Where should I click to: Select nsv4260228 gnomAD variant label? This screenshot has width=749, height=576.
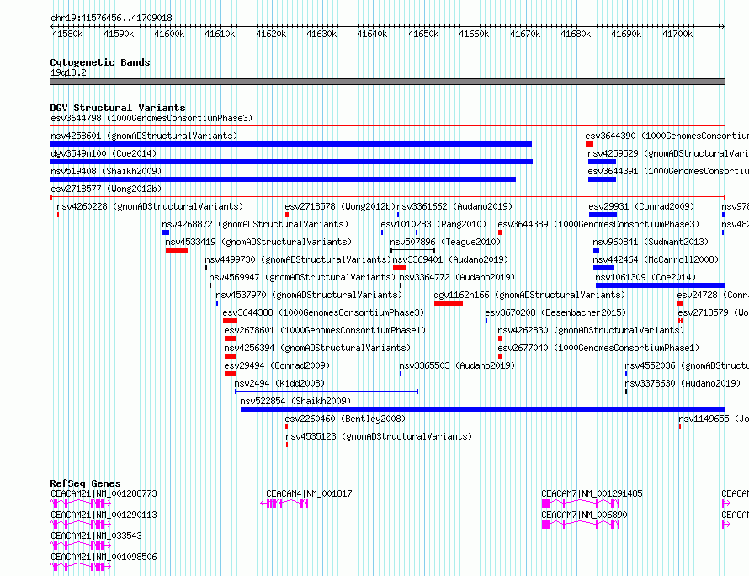(x=150, y=206)
